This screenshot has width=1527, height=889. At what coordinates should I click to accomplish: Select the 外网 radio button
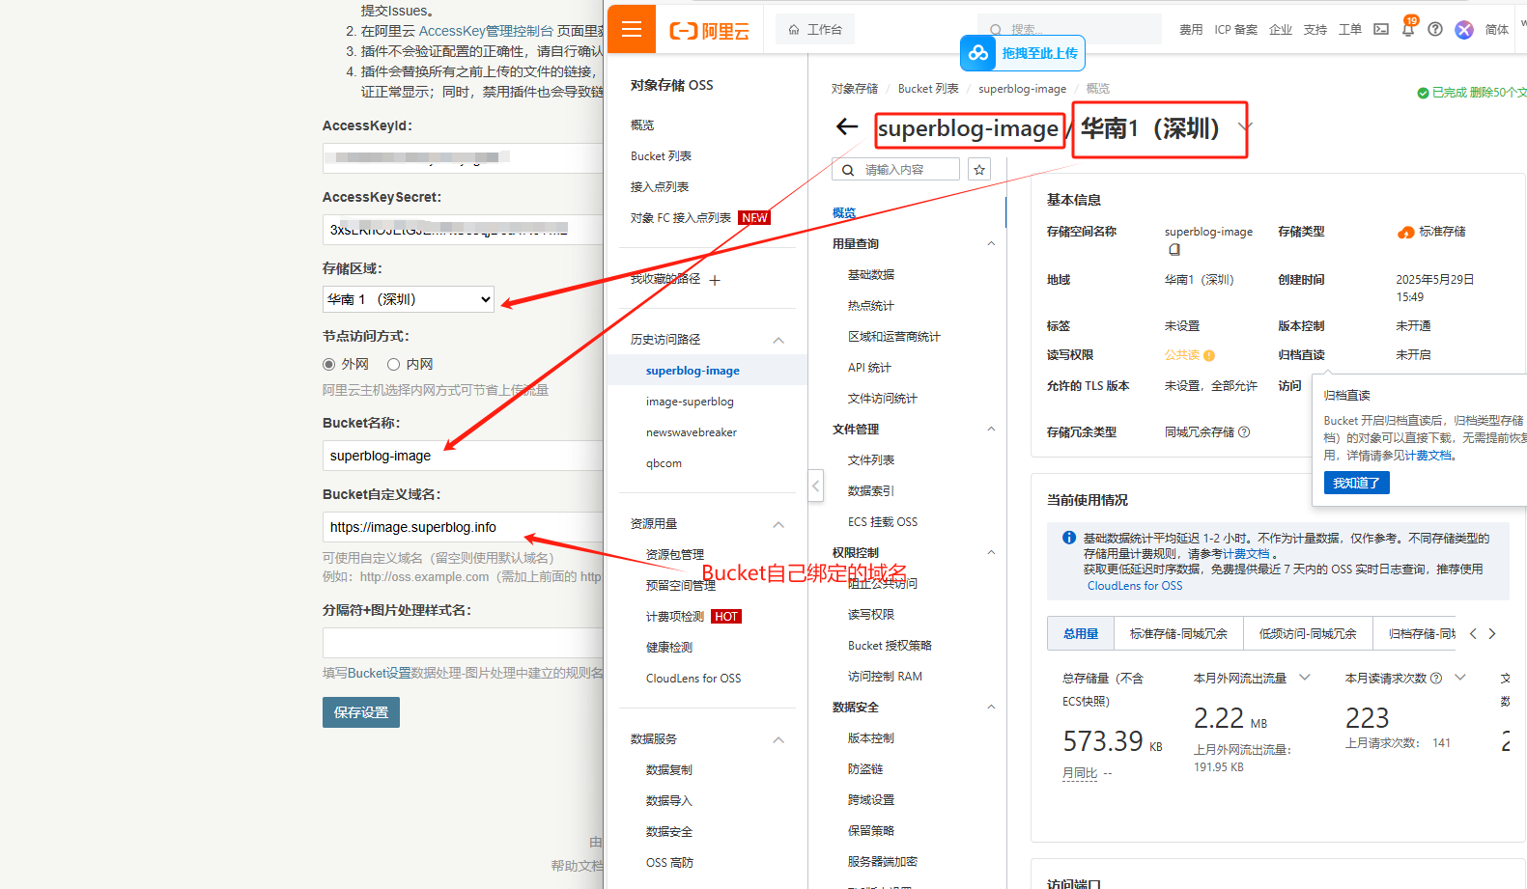coord(329,364)
